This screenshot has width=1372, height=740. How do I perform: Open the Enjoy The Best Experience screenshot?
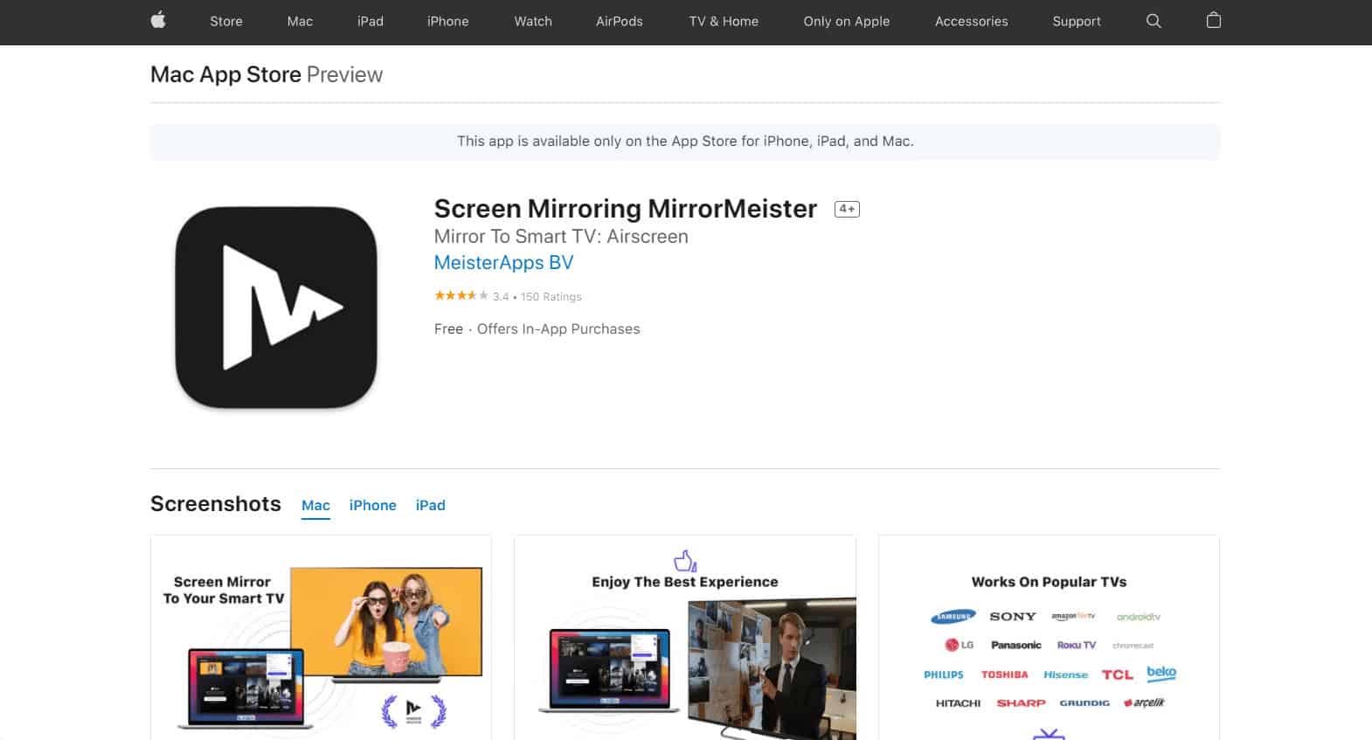point(685,638)
